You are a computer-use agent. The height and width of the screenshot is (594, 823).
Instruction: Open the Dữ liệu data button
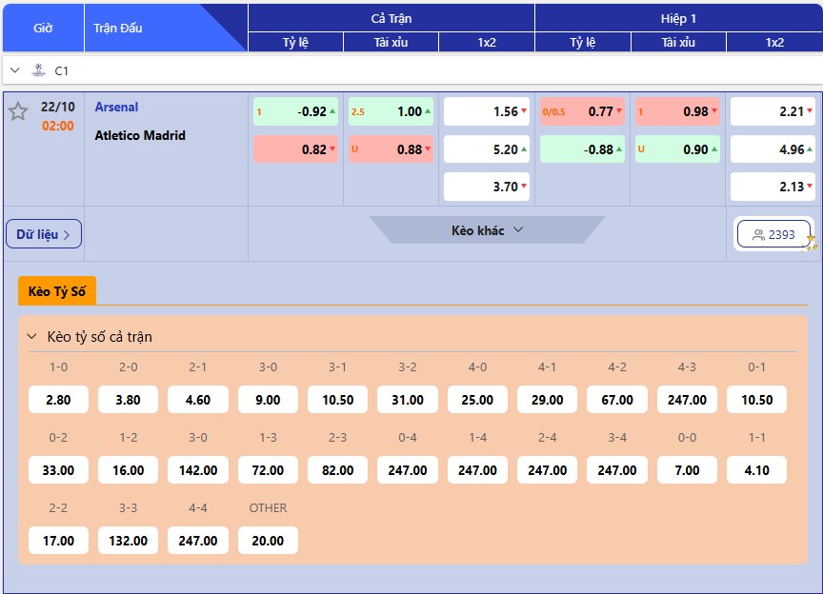tap(44, 234)
